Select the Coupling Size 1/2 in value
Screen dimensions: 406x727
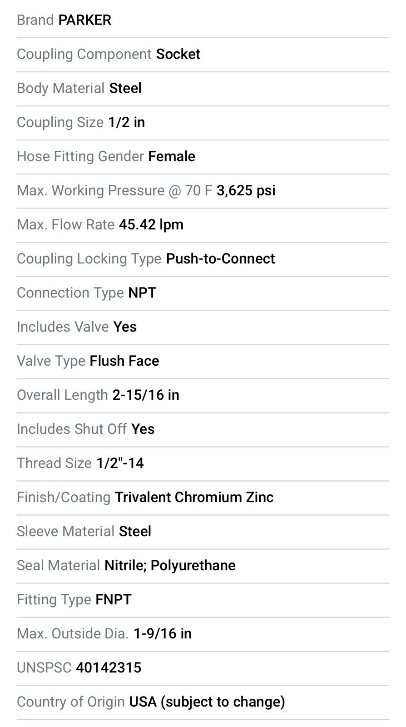point(126,122)
